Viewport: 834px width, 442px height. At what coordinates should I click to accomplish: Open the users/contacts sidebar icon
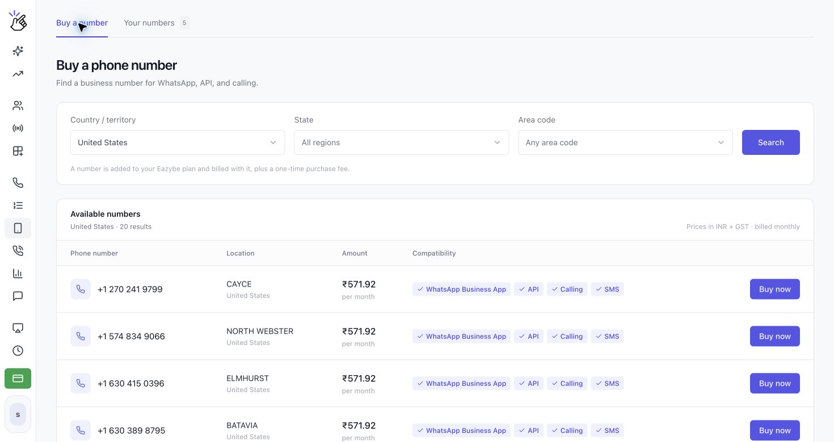click(x=18, y=106)
